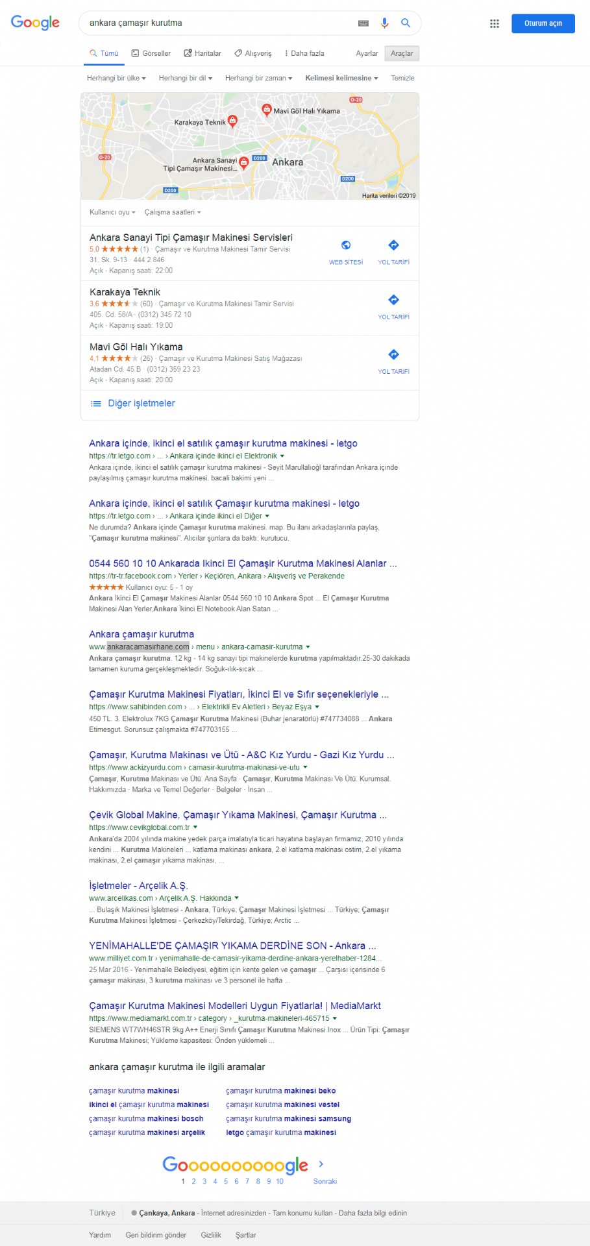The width and height of the screenshot is (590, 1246).
Task: Open Mavi Göl Halı Yıkama business listing
Action: [136, 347]
